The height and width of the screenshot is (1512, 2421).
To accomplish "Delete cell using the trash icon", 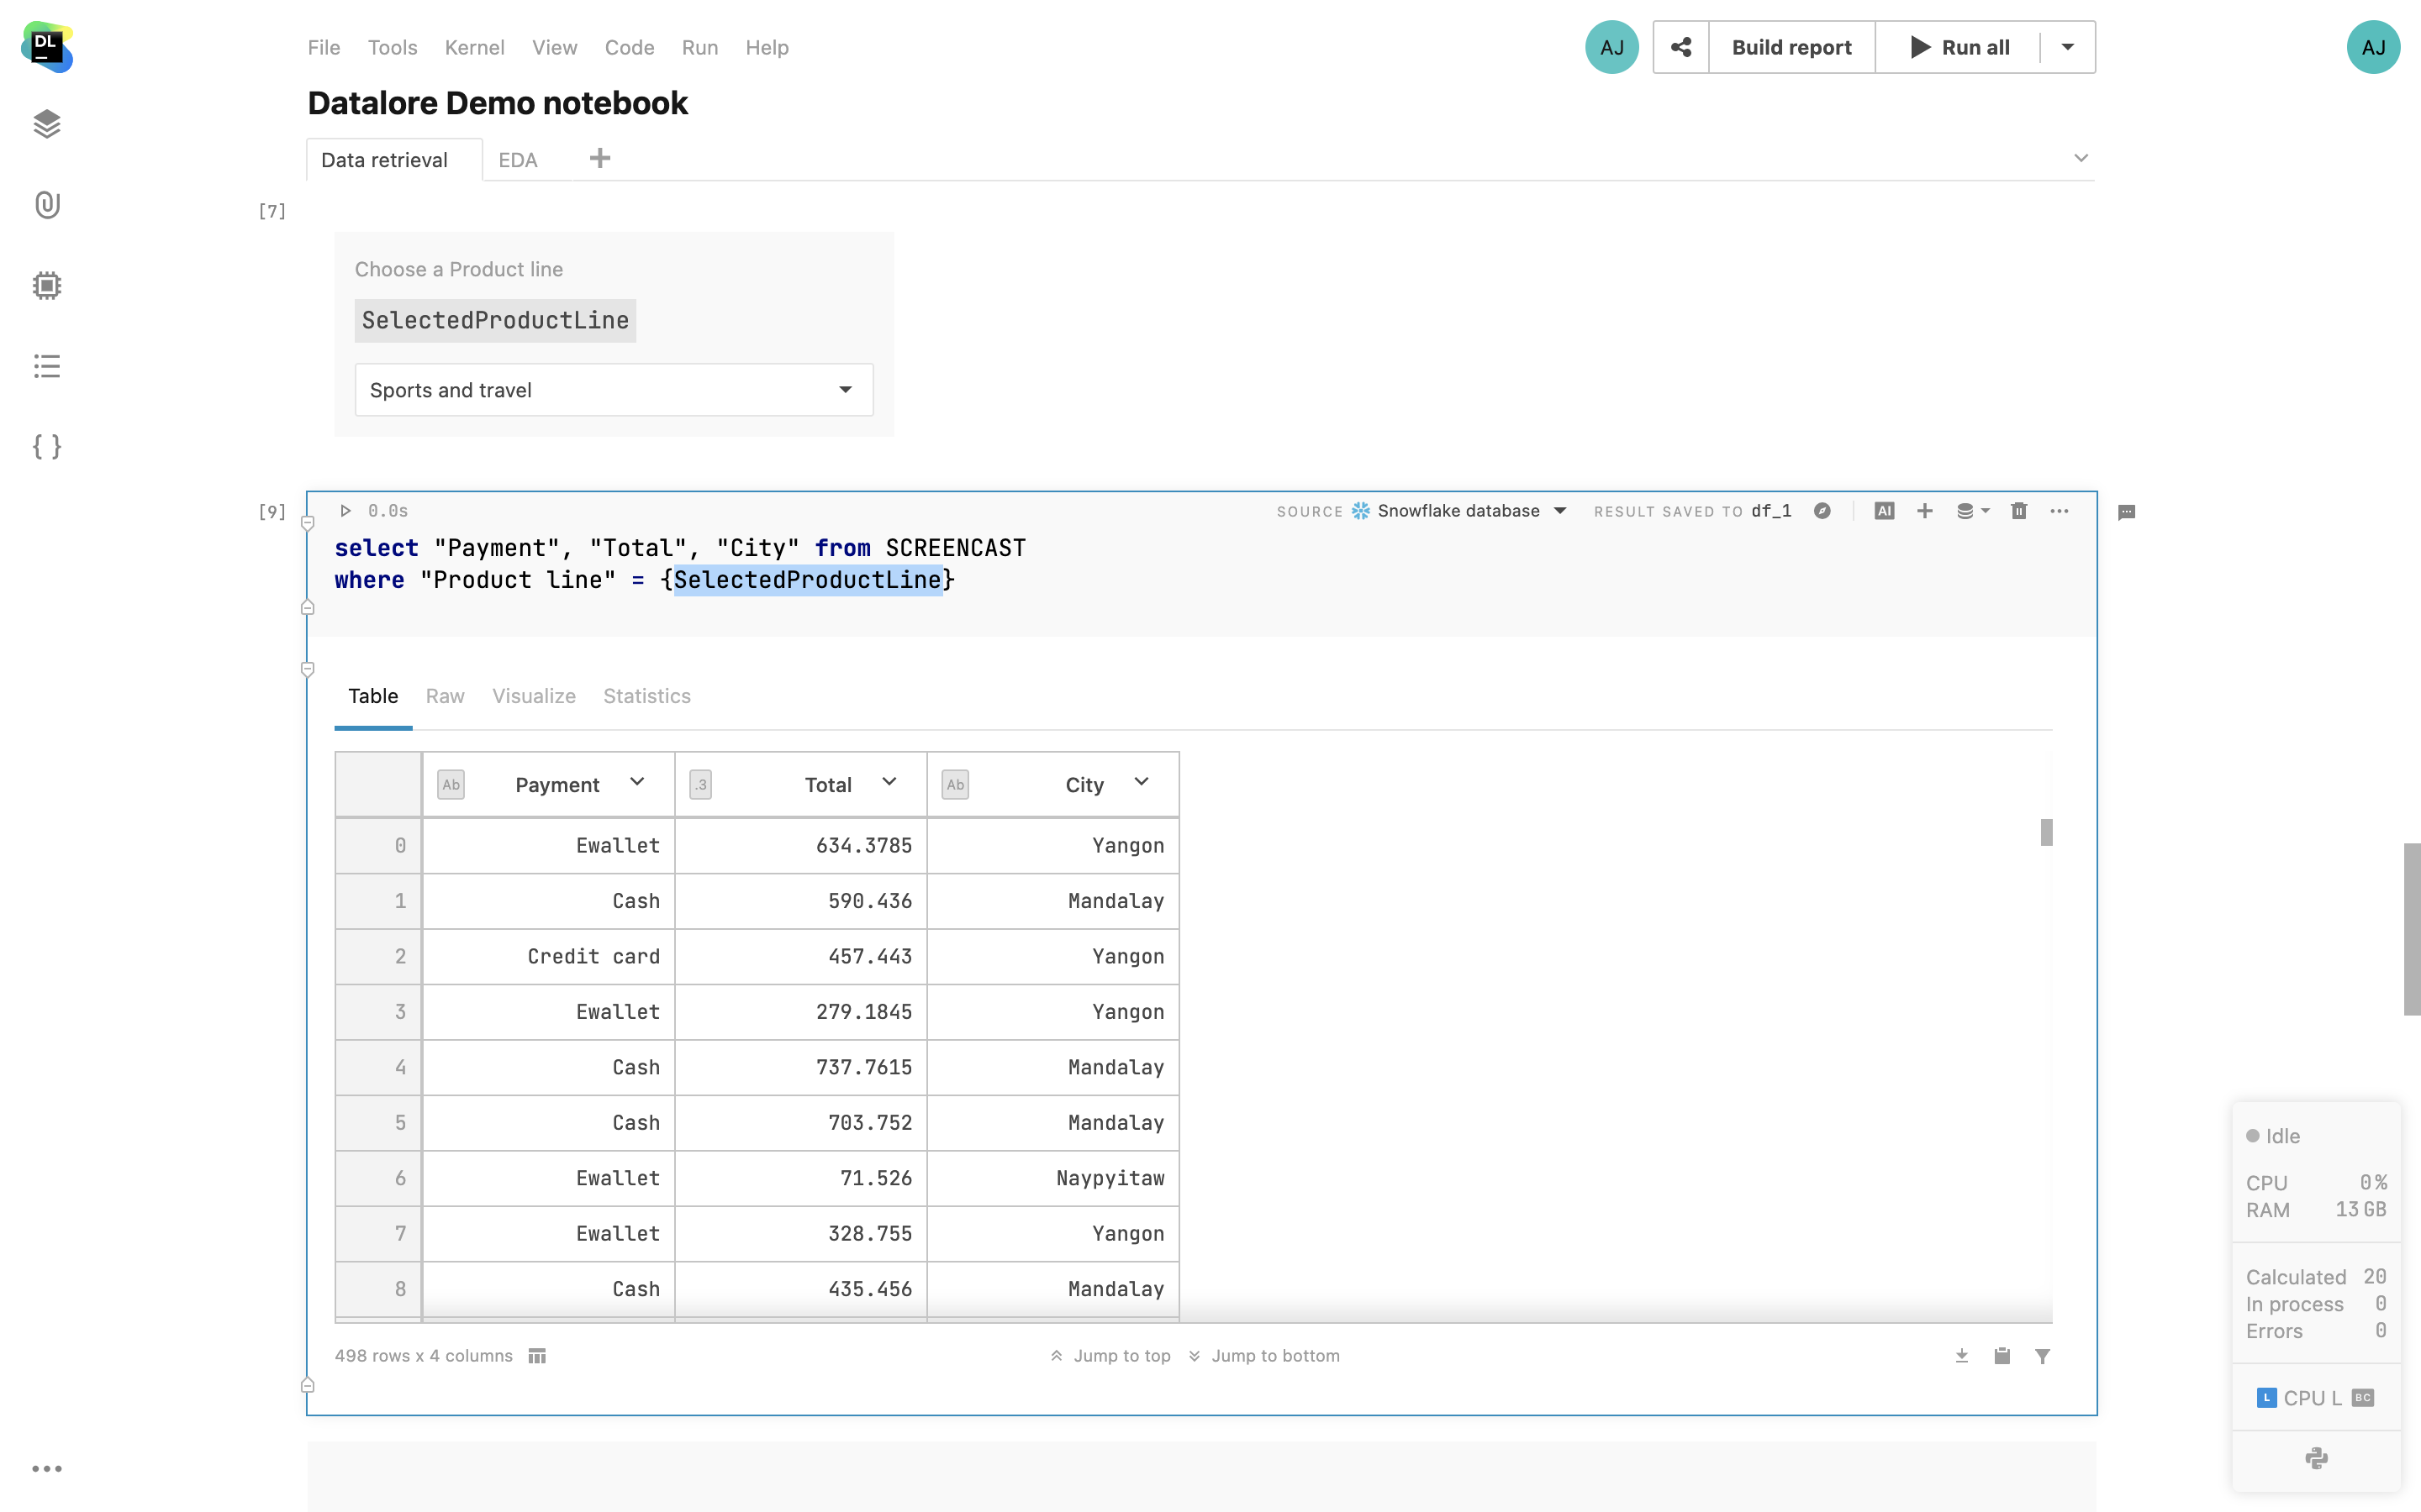I will (x=2019, y=511).
